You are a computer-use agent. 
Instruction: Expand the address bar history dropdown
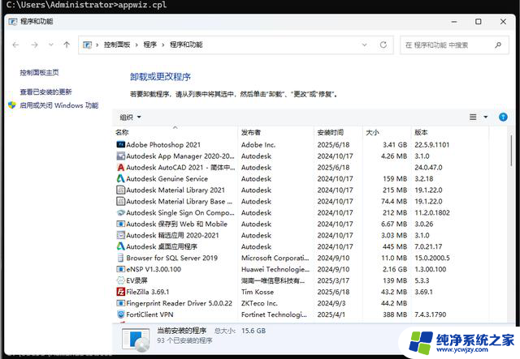click(x=365, y=45)
